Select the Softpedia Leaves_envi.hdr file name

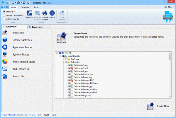tap(86, 92)
